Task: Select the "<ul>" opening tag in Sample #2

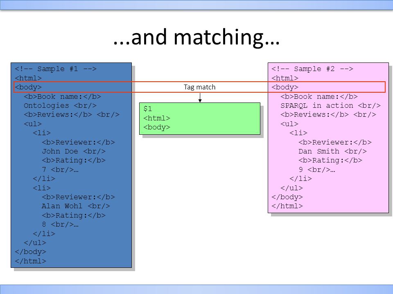Action: click(x=289, y=124)
